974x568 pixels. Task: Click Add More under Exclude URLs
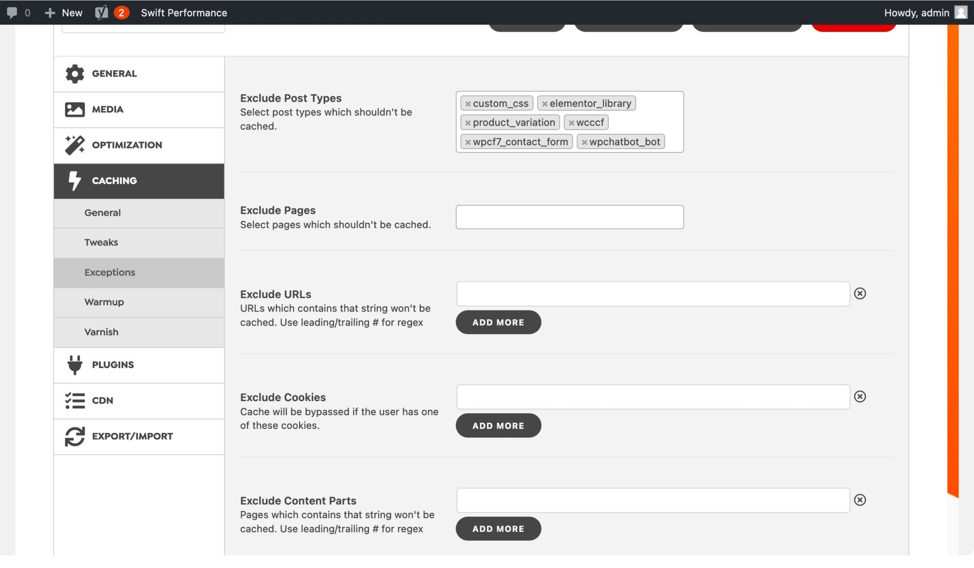coord(498,322)
